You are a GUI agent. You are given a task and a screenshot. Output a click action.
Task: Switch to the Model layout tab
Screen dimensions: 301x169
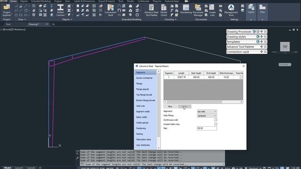coord(8,168)
